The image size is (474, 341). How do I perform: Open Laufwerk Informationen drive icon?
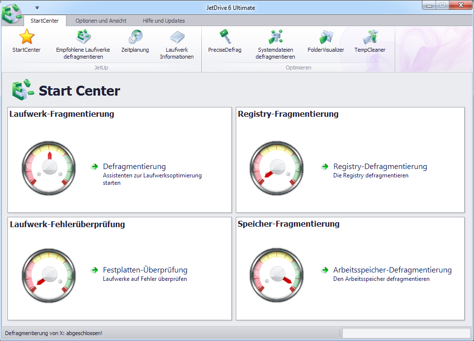[177, 37]
